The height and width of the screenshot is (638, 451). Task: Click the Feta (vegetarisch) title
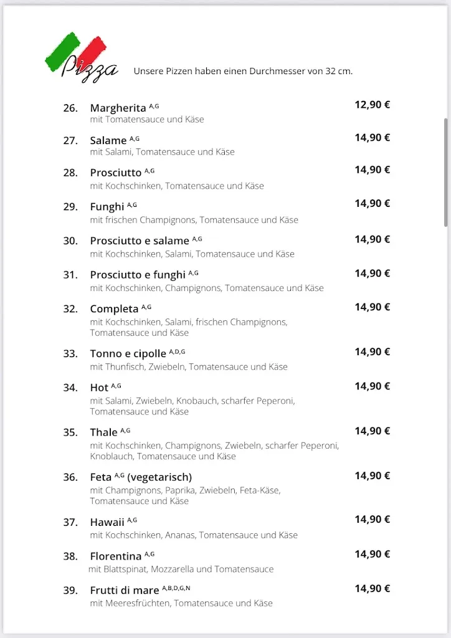(141, 478)
